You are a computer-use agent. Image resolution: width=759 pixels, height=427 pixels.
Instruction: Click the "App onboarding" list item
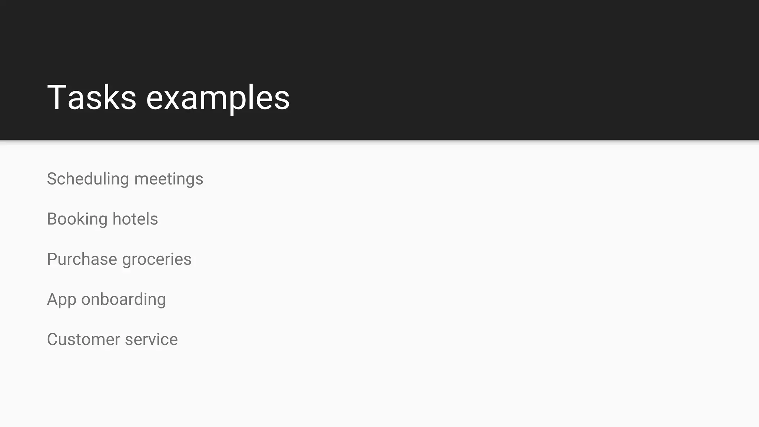click(x=106, y=299)
